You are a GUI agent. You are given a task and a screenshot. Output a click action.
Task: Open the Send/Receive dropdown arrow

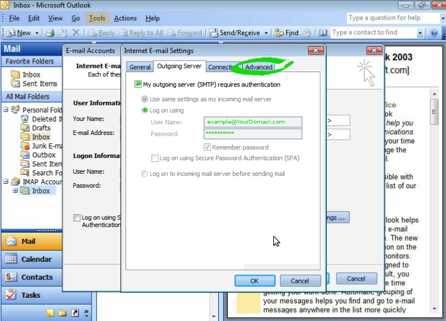pos(266,33)
